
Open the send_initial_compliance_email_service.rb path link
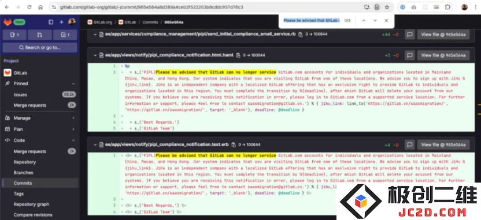pos(200,34)
